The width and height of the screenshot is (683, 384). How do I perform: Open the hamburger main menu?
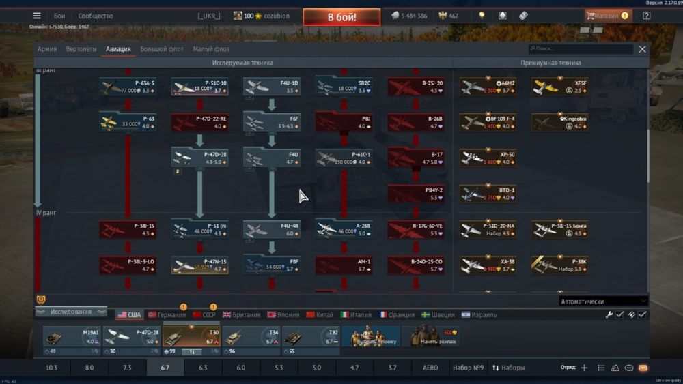coord(37,16)
